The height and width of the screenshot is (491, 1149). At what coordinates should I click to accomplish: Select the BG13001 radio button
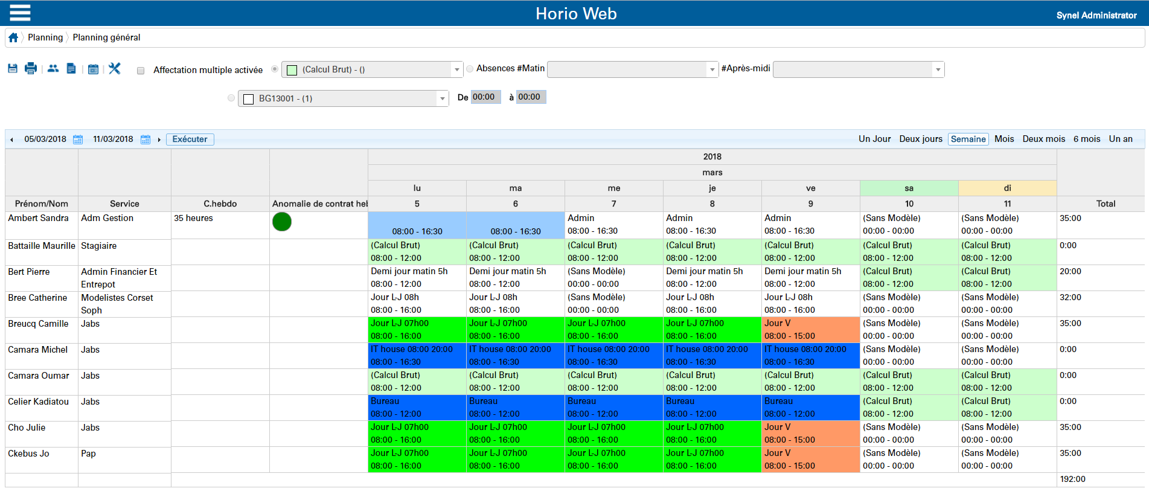click(231, 98)
